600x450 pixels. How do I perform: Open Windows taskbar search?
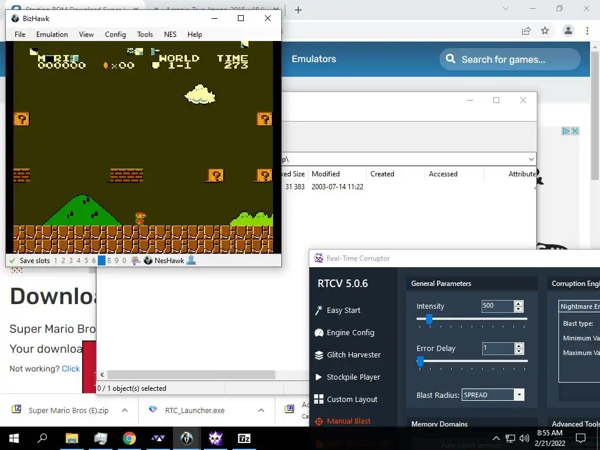[42, 438]
